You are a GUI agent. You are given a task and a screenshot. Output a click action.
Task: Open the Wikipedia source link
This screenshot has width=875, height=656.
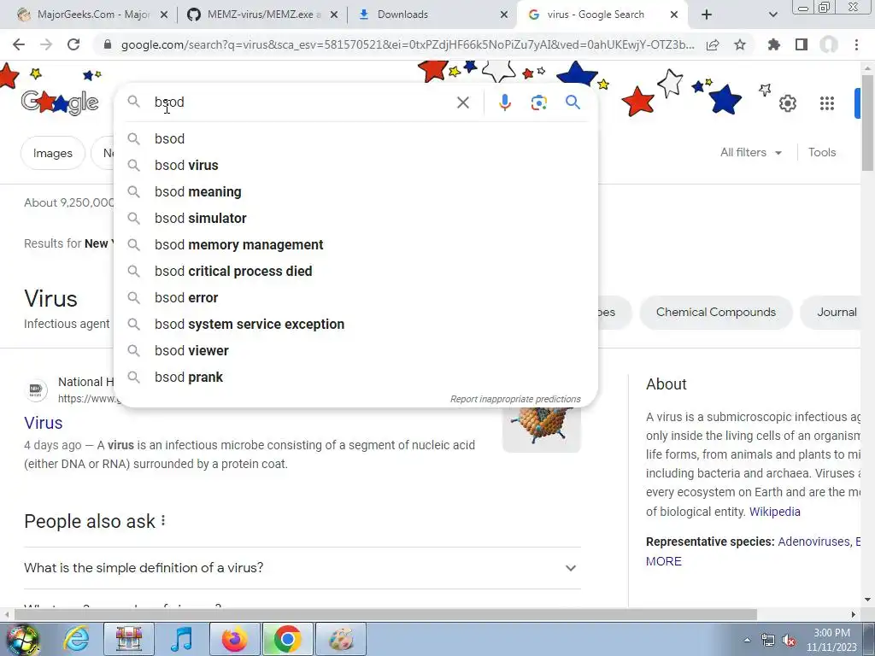[x=774, y=512]
